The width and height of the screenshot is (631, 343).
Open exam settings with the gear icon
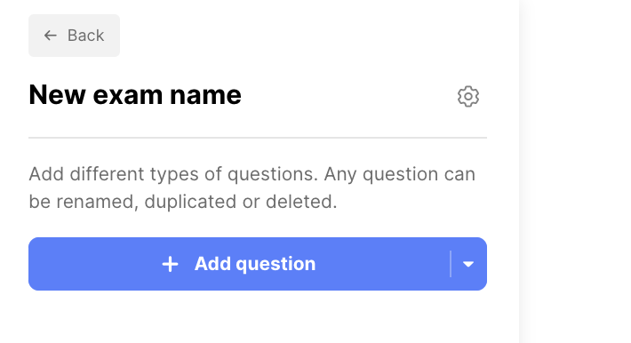(468, 96)
